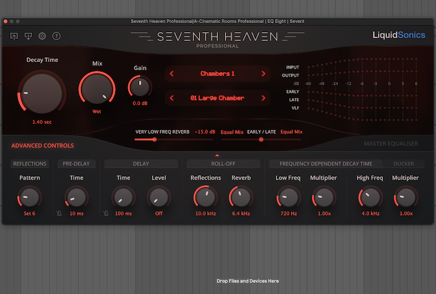Click the Roll-Off Reflections knob
436x294 pixels.
coord(206,197)
